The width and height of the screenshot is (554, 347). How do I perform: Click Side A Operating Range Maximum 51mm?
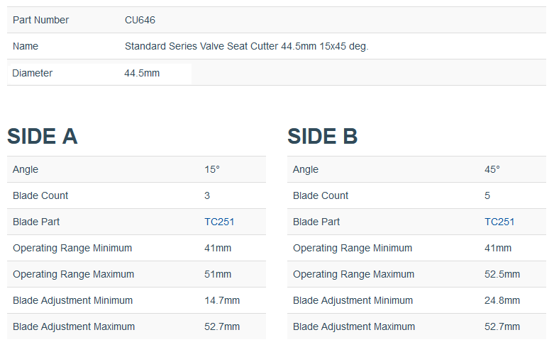[x=218, y=274]
